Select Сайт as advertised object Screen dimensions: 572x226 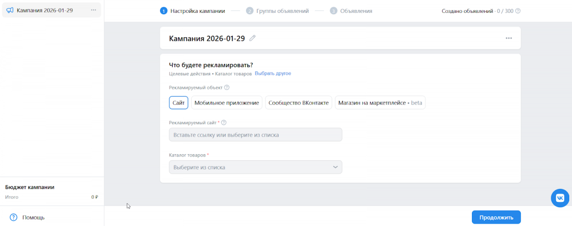[179, 103]
